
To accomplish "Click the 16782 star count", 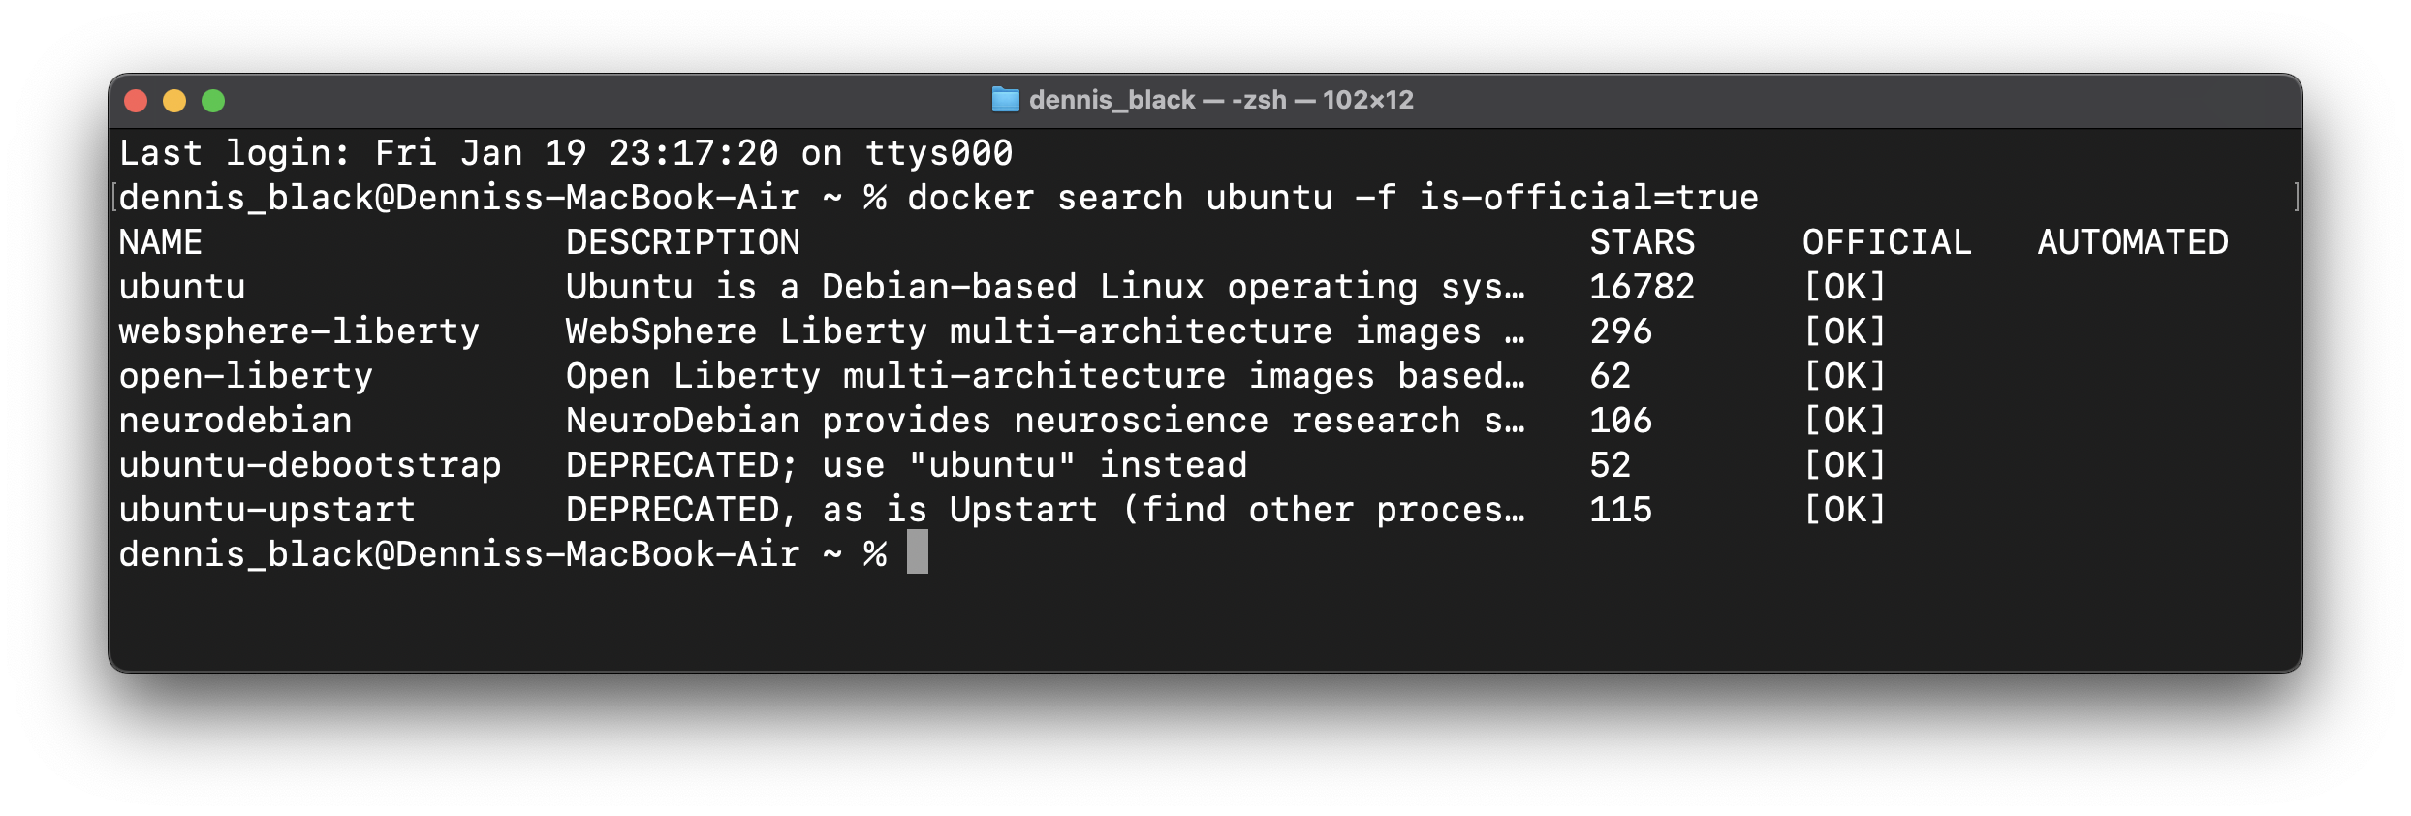I will point(1643,287).
